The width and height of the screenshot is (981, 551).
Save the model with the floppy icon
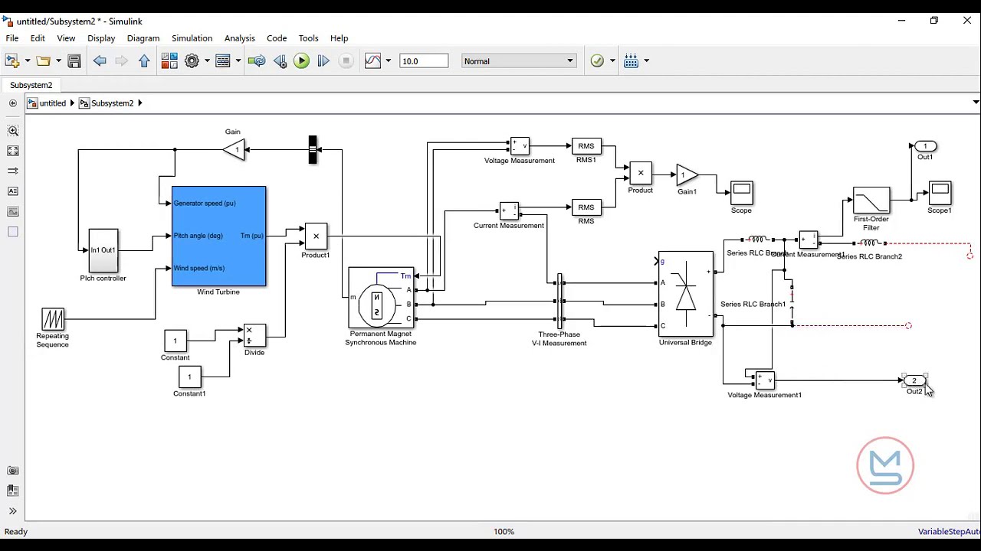pos(74,61)
